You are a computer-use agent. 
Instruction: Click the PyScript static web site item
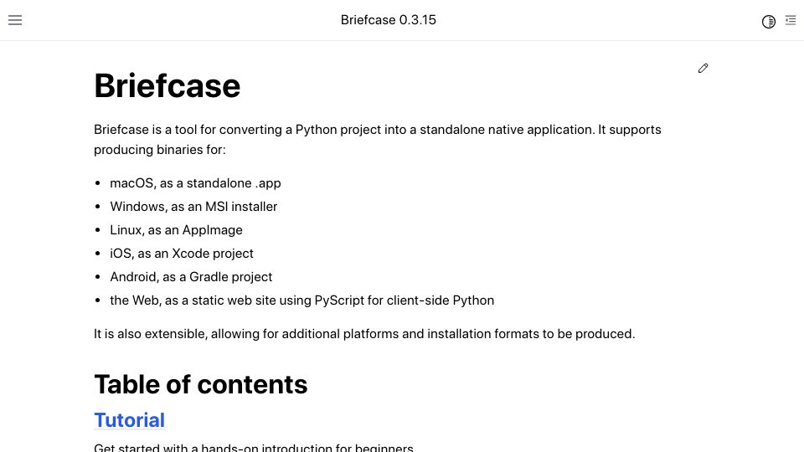302,300
